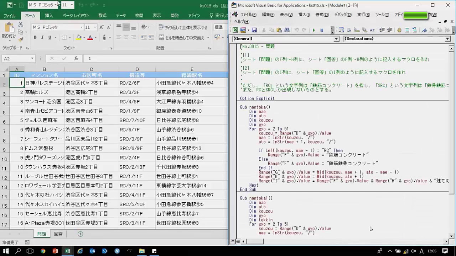Click the Run Sub (play) button in VBA toolbar
The height and width of the screenshot is (256, 456).
pos(313,30)
